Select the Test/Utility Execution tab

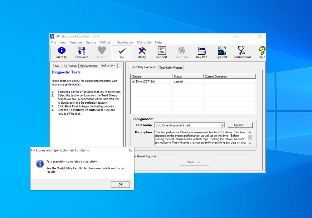[143, 67]
